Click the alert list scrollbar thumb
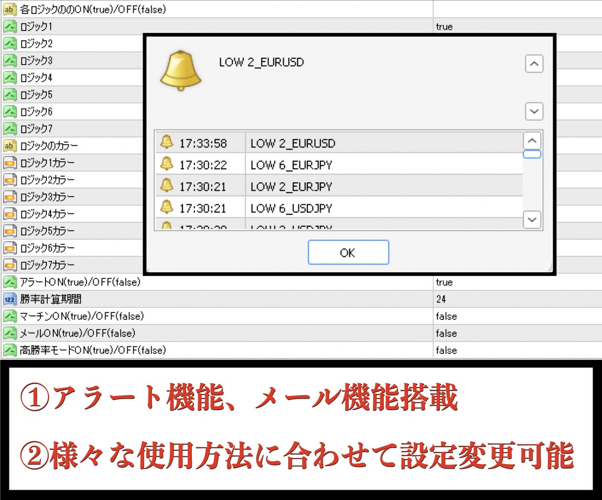This screenshot has height=500, width=602. point(532,154)
